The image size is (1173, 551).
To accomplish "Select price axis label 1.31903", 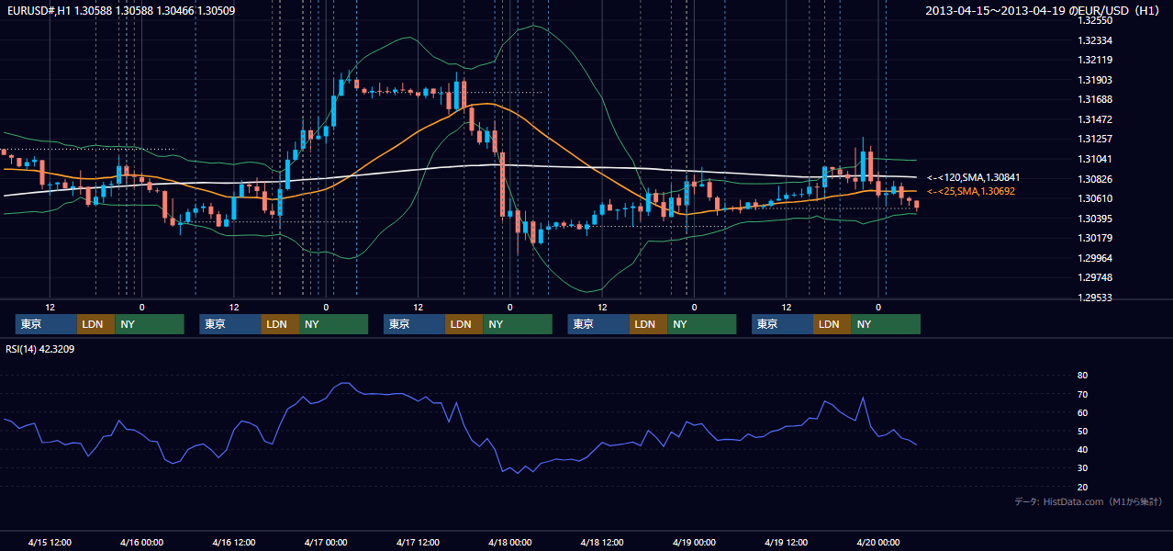I will (x=1095, y=80).
